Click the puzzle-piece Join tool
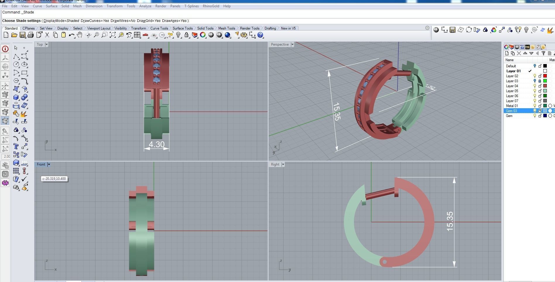555x282 pixels. tap(16, 114)
